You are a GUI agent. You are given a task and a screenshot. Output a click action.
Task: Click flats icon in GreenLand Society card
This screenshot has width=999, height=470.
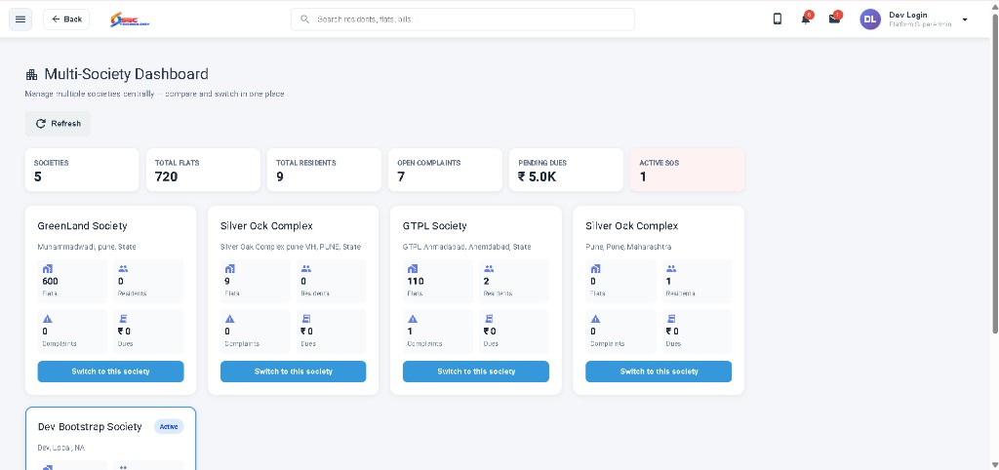47,269
